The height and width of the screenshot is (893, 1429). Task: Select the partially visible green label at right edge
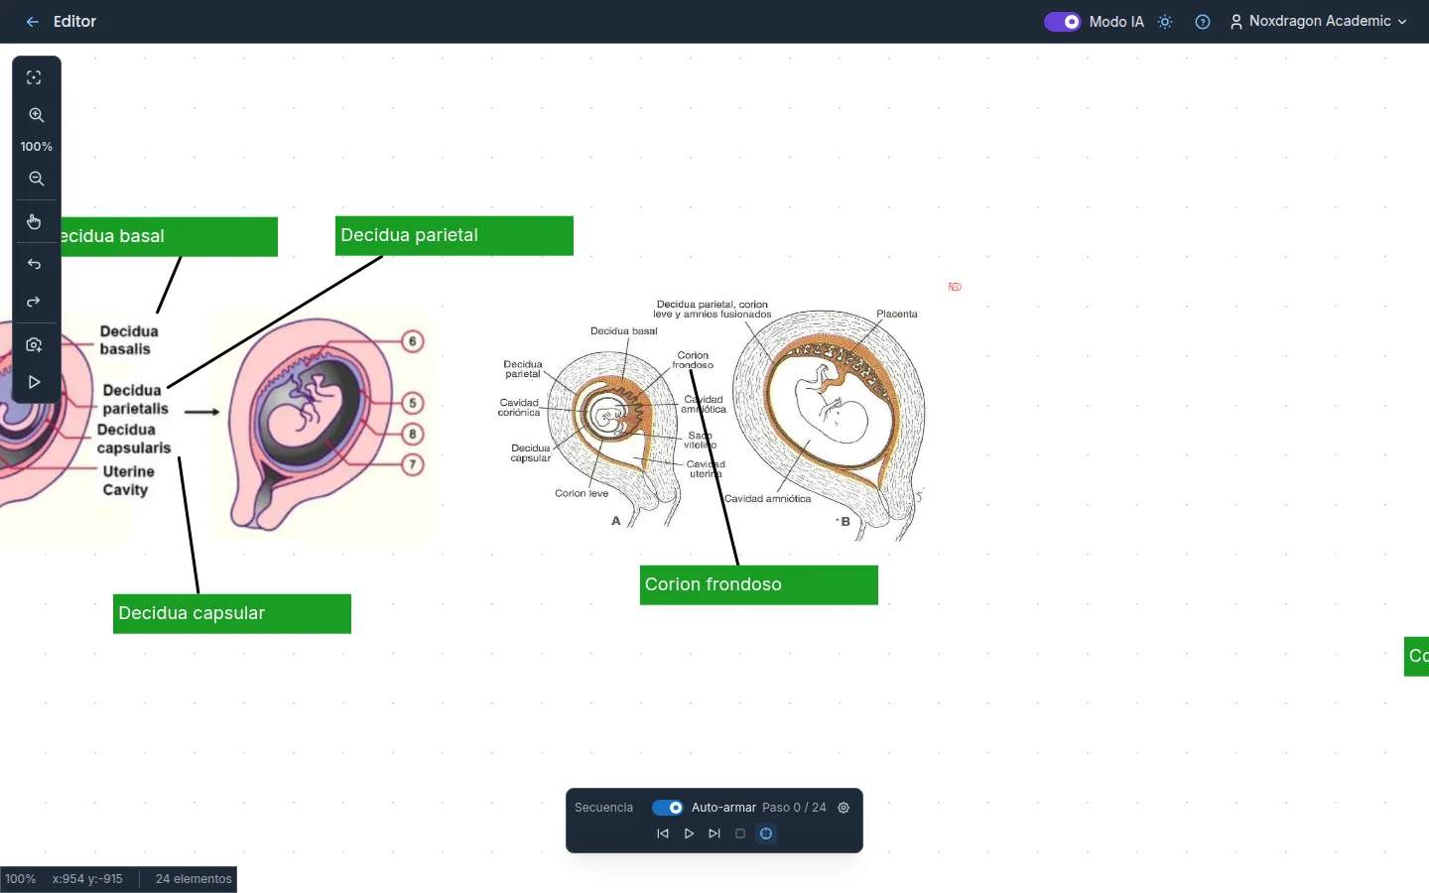coord(1417,657)
